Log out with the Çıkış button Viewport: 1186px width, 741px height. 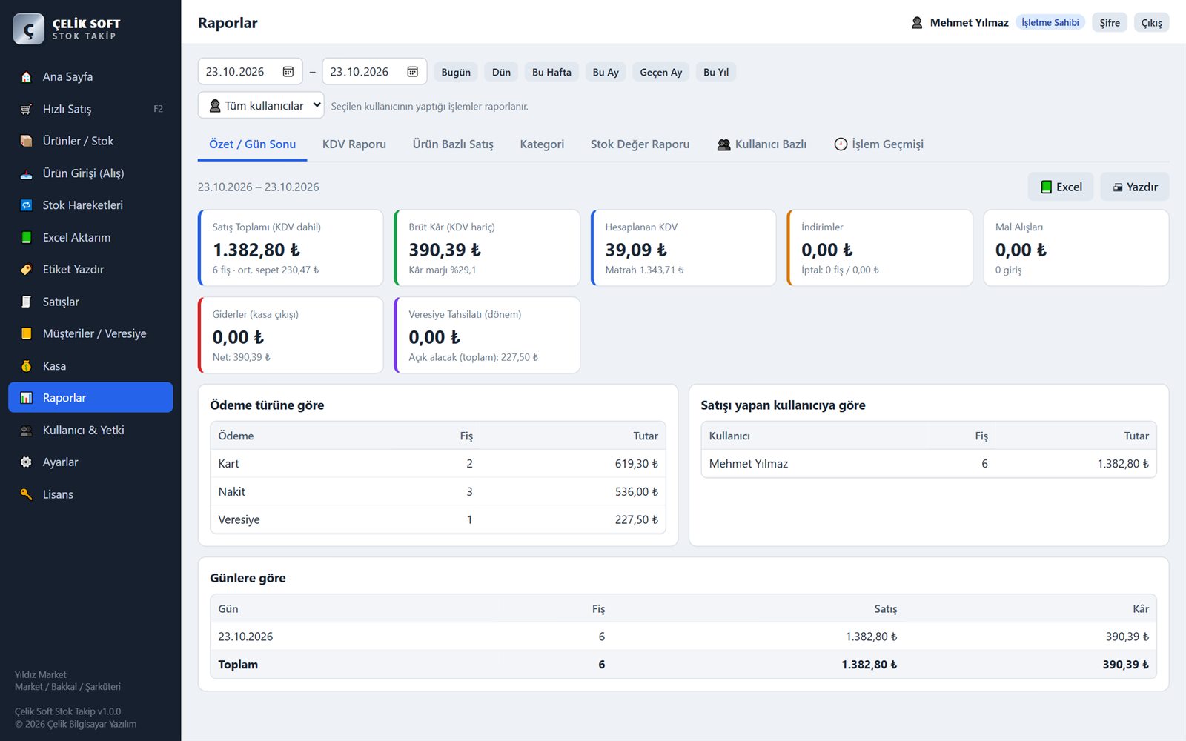1152,23
